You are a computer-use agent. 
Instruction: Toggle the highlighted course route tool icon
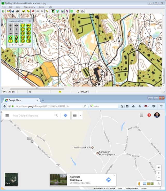point(53,11)
